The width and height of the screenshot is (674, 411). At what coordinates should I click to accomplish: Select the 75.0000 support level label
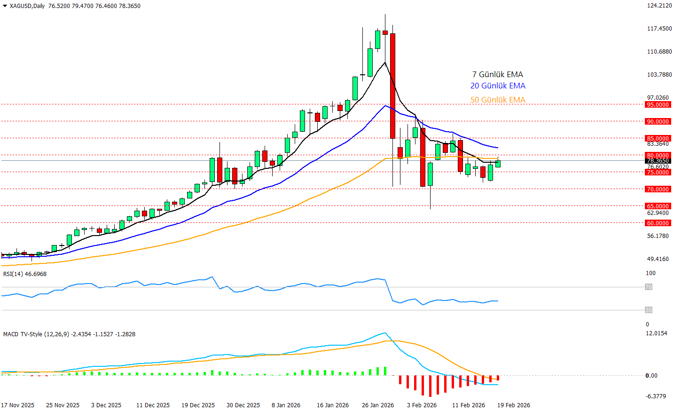(x=658, y=173)
